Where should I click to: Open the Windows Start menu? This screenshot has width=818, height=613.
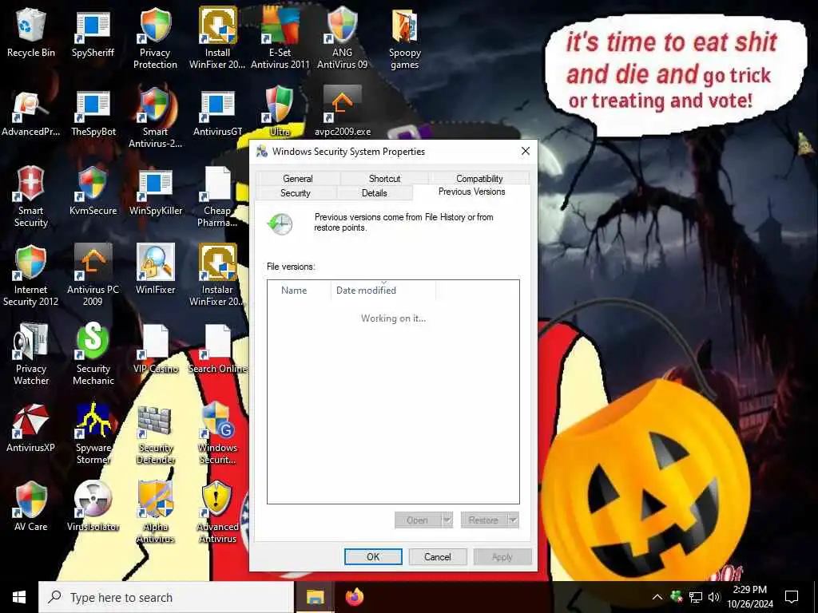pos(19,597)
